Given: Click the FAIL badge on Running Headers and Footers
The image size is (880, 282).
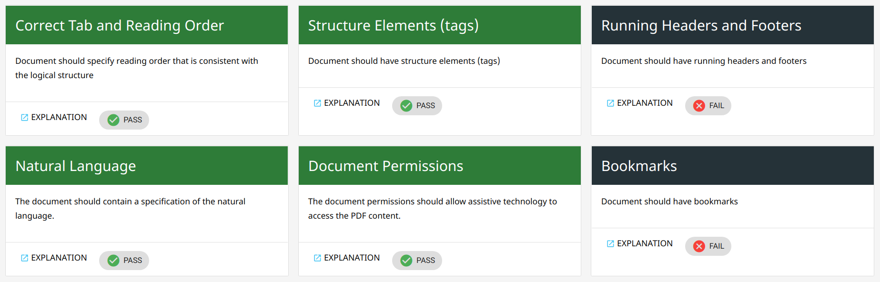Looking at the screenshot, I should tap(708, 105).
